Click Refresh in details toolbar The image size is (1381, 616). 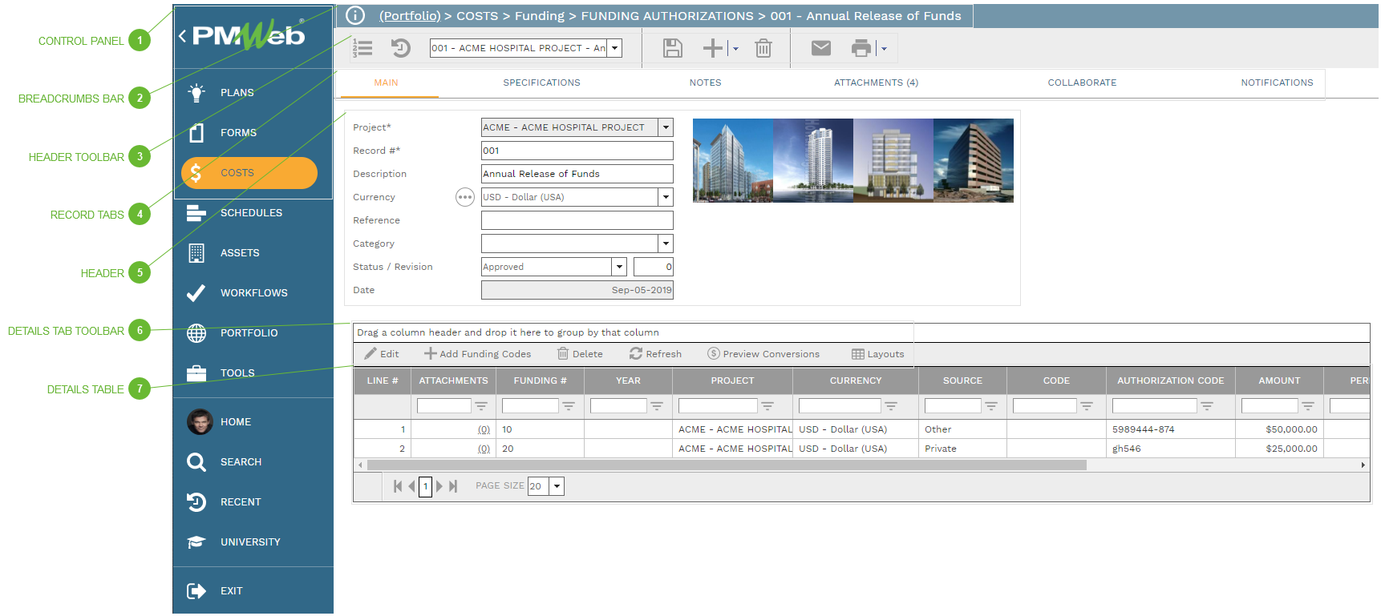click(x=655, y=354)
